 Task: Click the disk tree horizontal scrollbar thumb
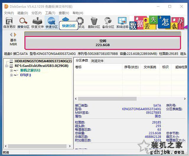point(37,146)
